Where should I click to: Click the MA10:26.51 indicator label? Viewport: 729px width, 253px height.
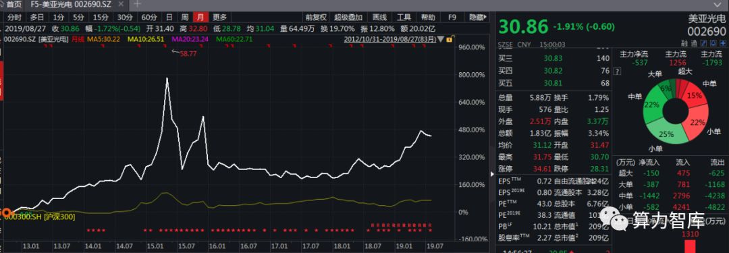pyautogui.click(x=146, y=39)
